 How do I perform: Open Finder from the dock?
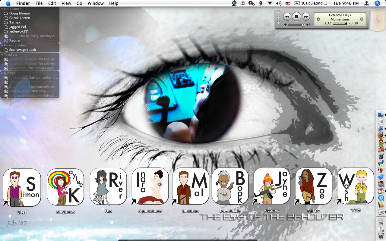[381, 114]
